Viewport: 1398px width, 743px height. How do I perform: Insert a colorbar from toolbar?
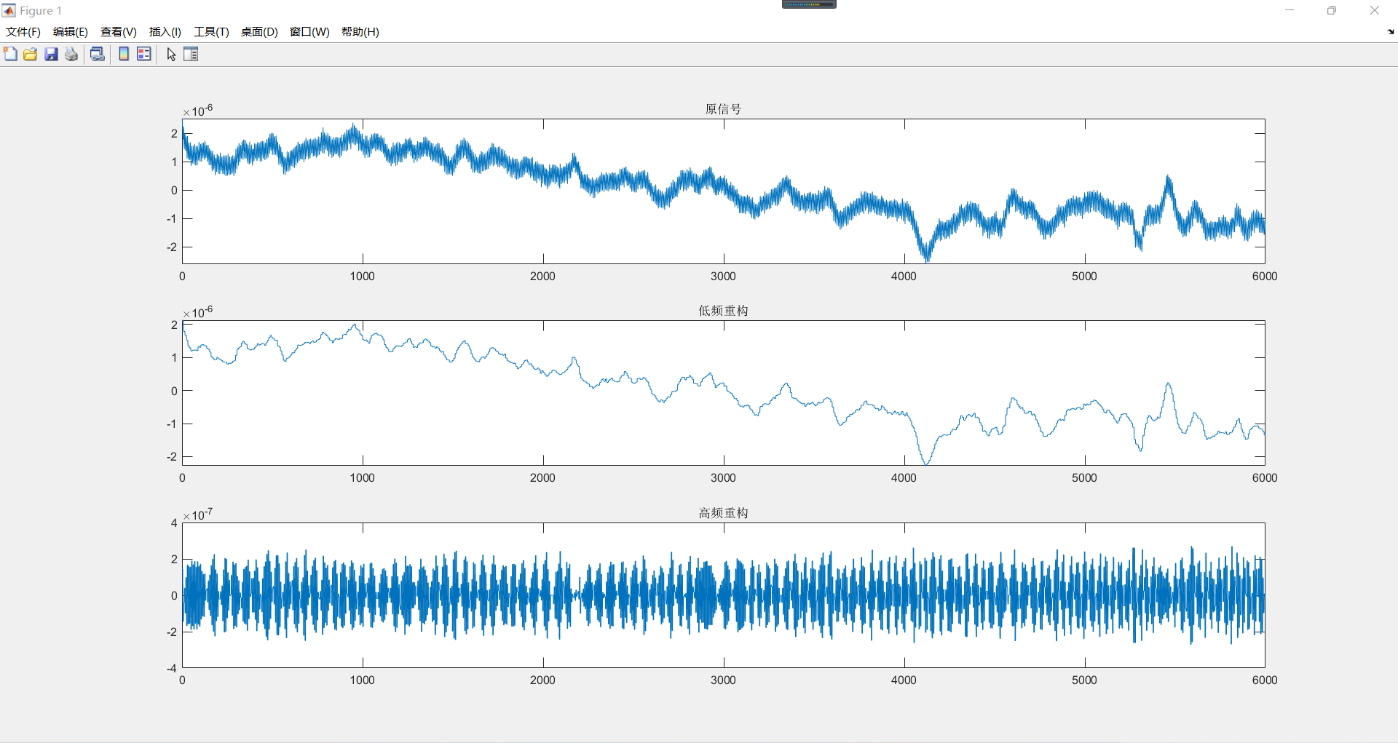(x=124, y=54)
